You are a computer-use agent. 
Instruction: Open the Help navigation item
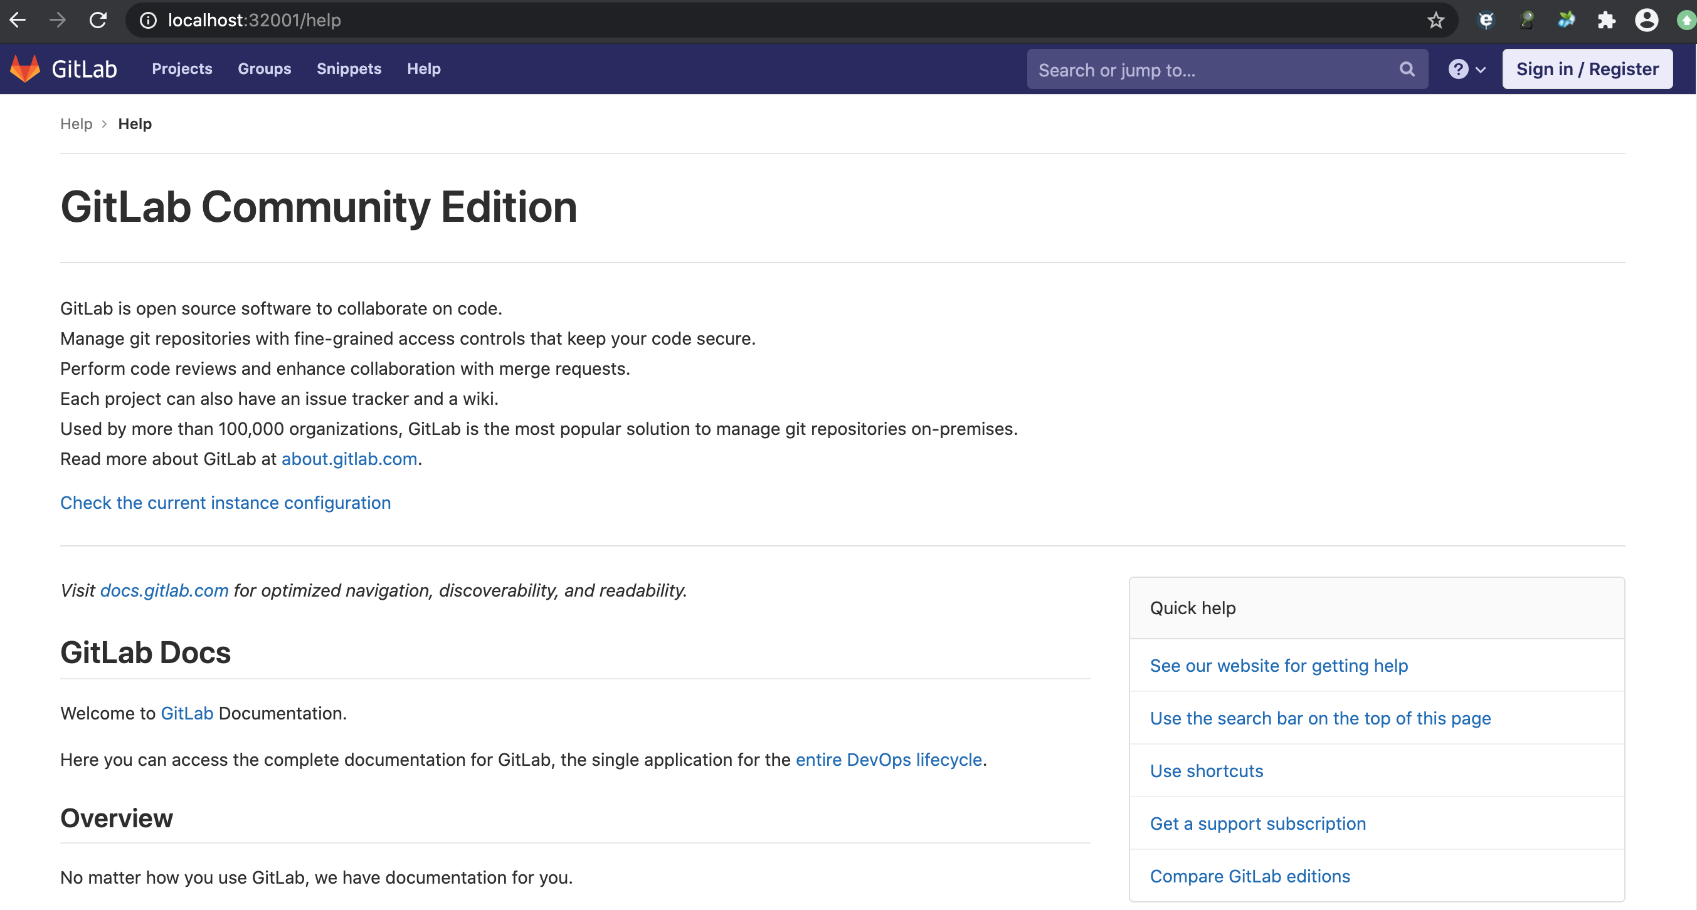coord(423,68)
